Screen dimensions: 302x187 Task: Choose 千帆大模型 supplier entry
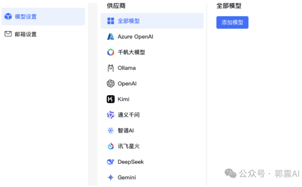click(x=152, y=52)
